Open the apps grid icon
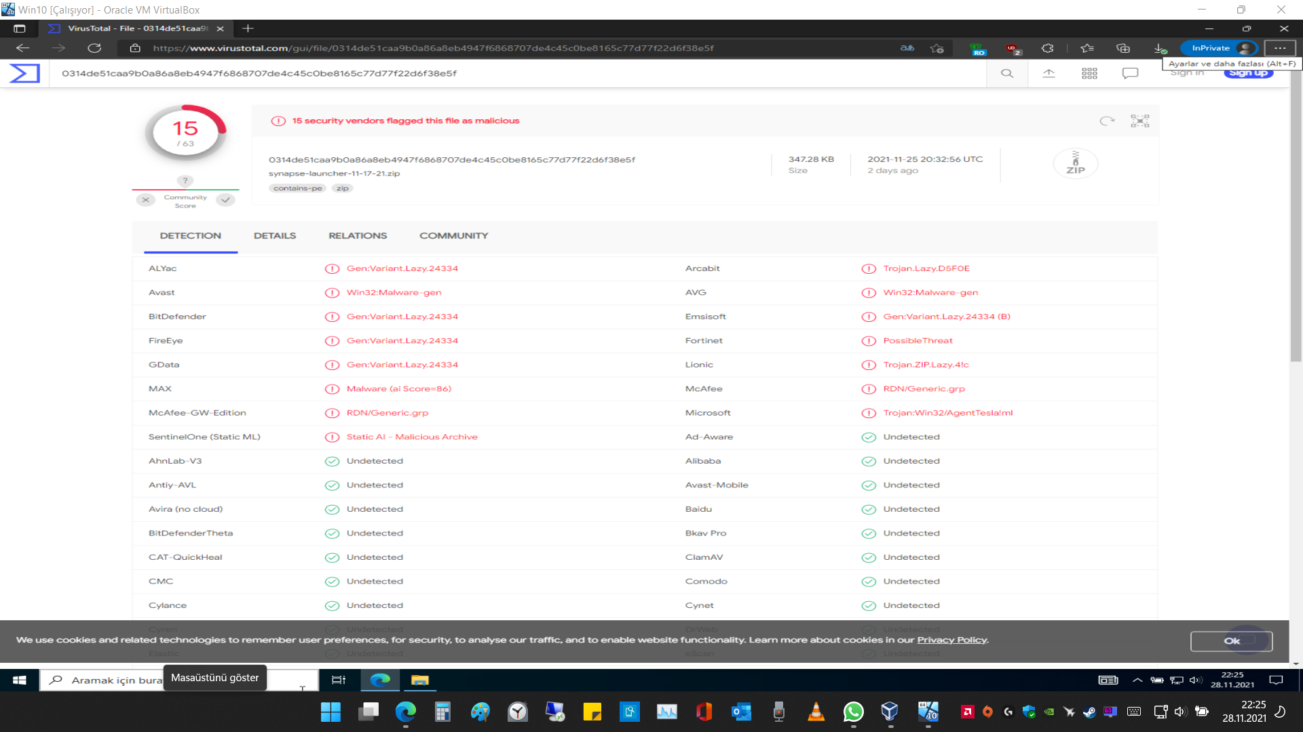Image resolution: width=1303 pixels, height=732 pixels. tap(1089, 73)
